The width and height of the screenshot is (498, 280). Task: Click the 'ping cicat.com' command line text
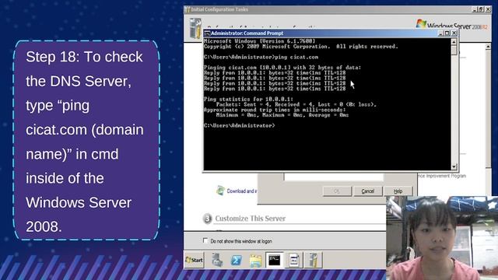(296, 57)
